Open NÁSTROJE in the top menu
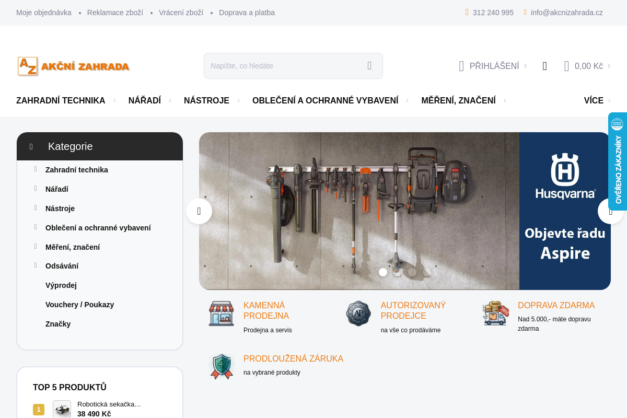Viewport: 627px width, 418px height. pyautogui.click(x=206, y=100)
